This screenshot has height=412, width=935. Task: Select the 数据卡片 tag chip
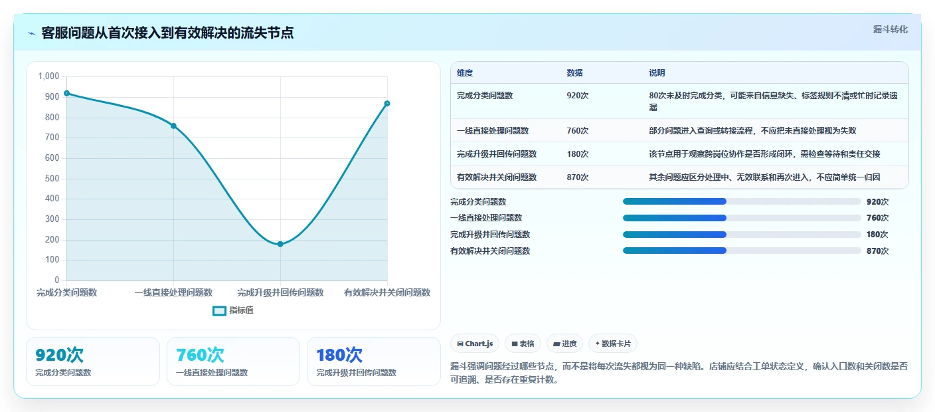coord(612,344)
